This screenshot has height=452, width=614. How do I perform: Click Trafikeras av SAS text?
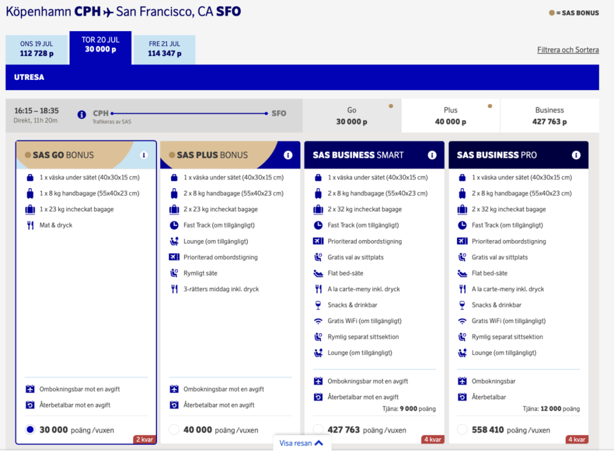coord(112,122)
